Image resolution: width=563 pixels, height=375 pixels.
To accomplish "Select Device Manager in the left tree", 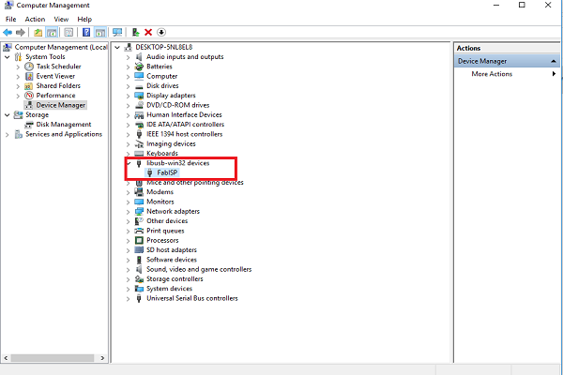I will tap(61, 105).
